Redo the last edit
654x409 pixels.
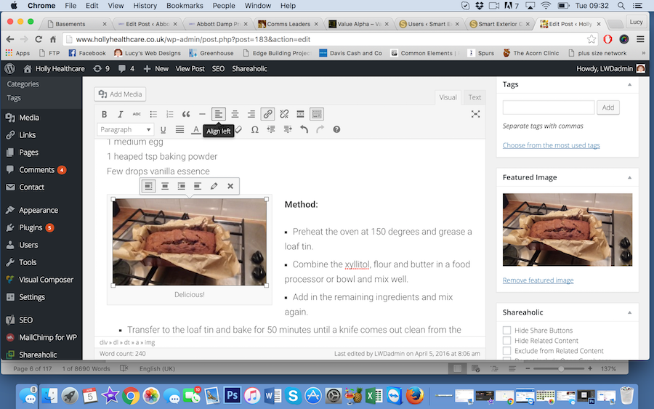320,129
